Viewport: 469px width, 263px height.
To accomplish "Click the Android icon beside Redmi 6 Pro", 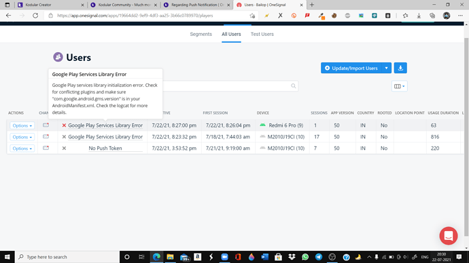I will coord(262,125).
